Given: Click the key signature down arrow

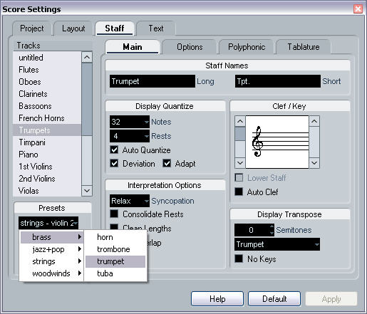Looking at the screenshot, I should coord(314,163).
